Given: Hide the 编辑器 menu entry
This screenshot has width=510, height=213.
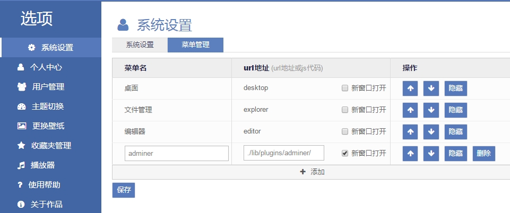Looking at the screenshot, I should 456,132.
